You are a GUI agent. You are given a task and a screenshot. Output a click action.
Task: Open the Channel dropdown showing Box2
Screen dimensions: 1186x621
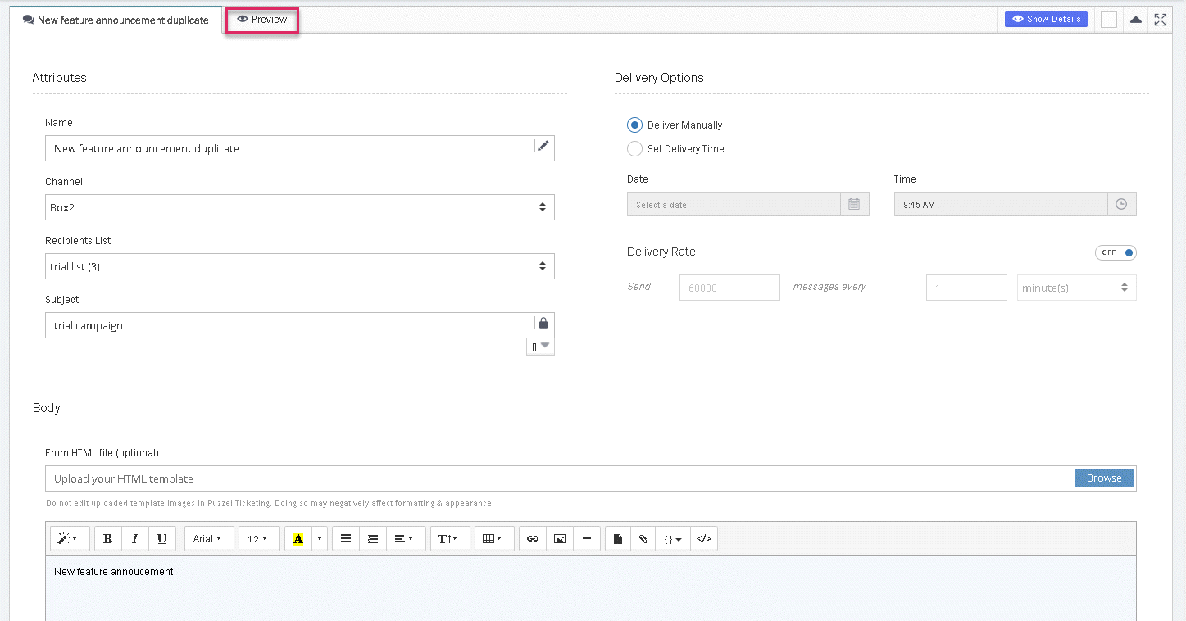299,208
